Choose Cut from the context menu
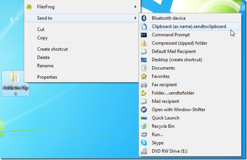Screen dimensions: 247x160 point(82,29)
